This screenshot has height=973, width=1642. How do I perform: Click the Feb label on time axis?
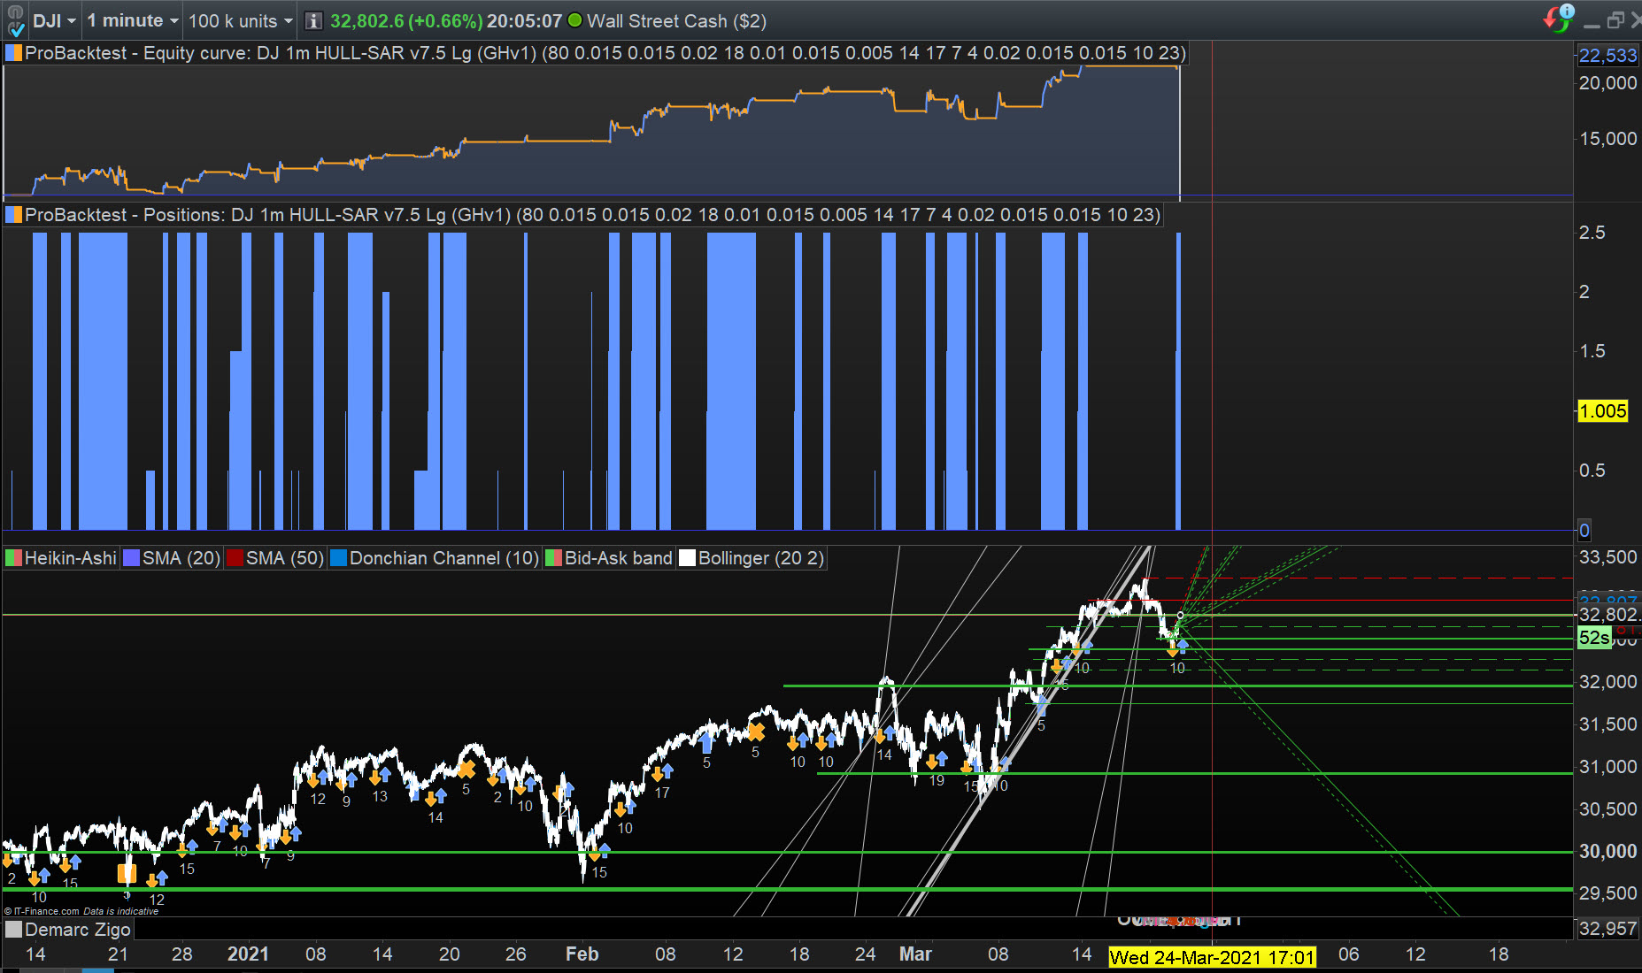[x=582, y=954]
